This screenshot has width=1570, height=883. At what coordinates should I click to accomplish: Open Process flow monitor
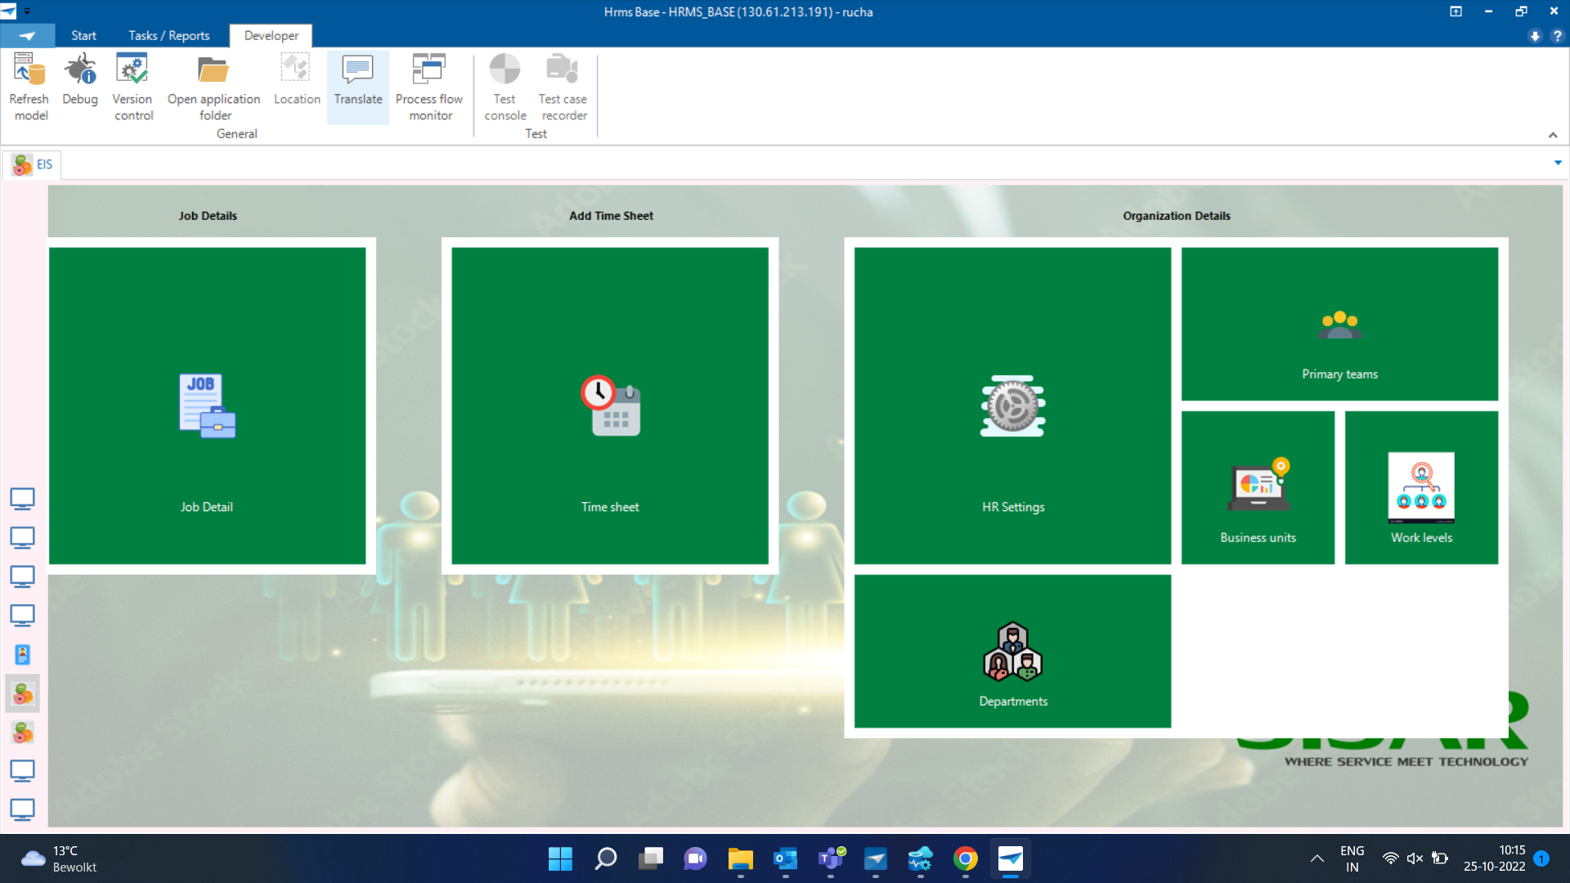[429, 87]
